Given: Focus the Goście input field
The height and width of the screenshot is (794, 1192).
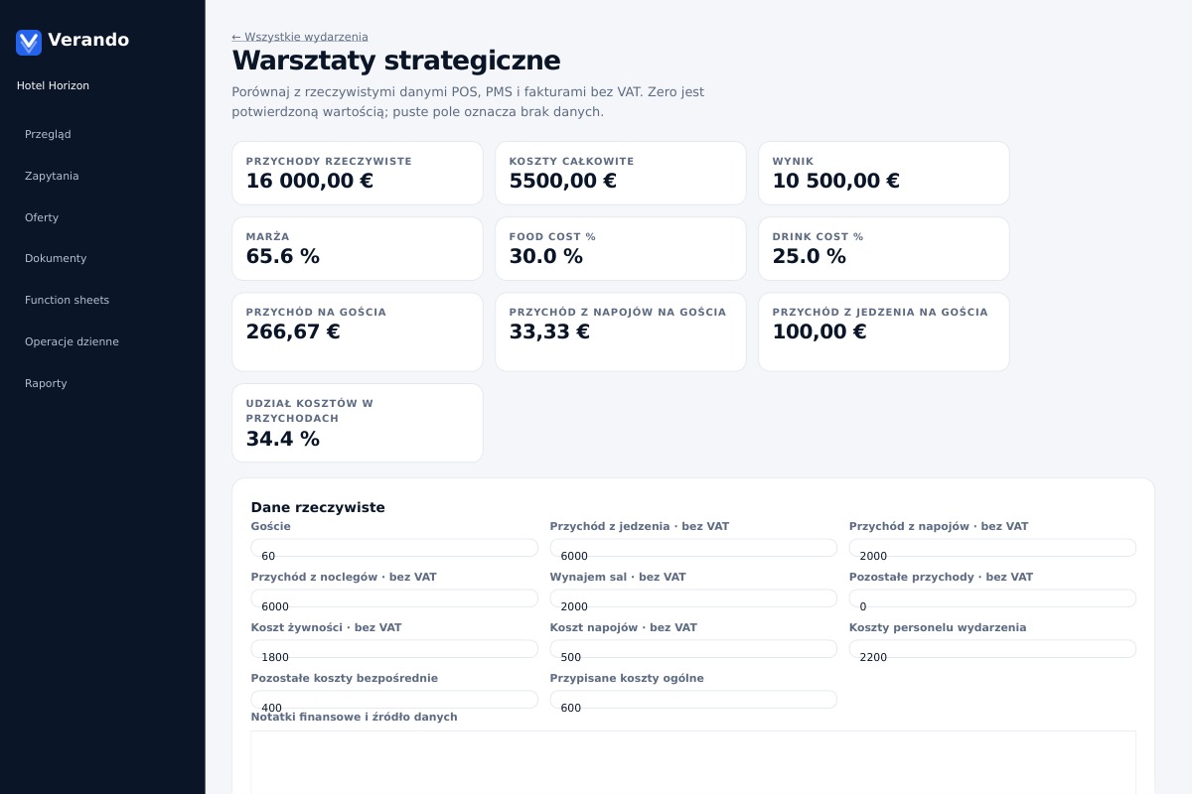Looking at the screenshot, I should 394,548.
